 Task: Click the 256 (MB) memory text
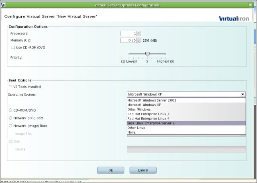coord(150,41)
